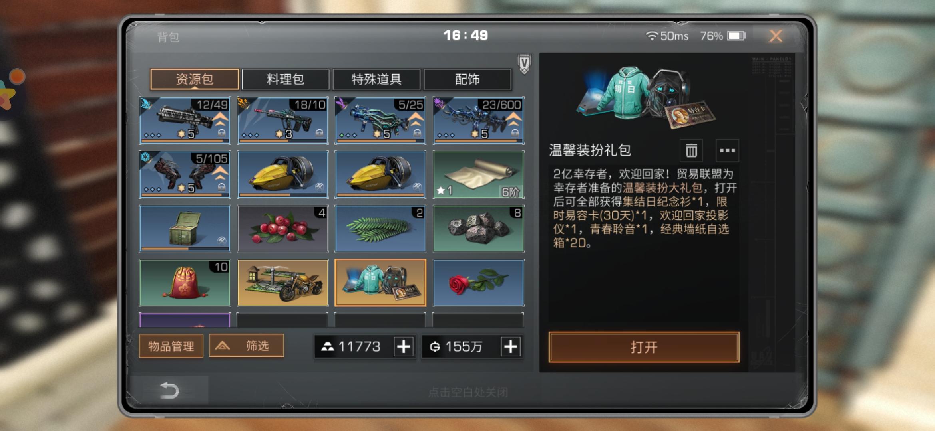Switch to the 料理包 tab

point(285,79)
